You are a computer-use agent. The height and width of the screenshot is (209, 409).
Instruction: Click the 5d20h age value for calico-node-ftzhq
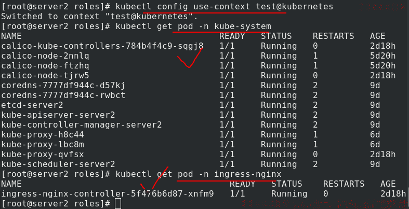tap(382, 66)
